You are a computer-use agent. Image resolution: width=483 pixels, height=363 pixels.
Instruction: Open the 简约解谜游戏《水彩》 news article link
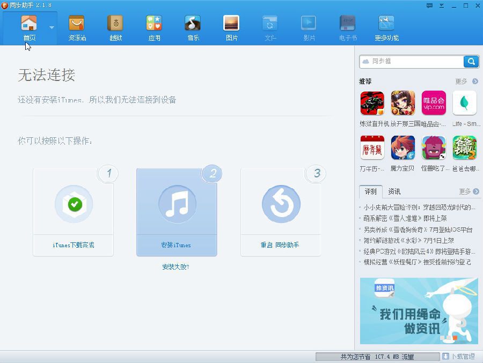coord(408,240)
